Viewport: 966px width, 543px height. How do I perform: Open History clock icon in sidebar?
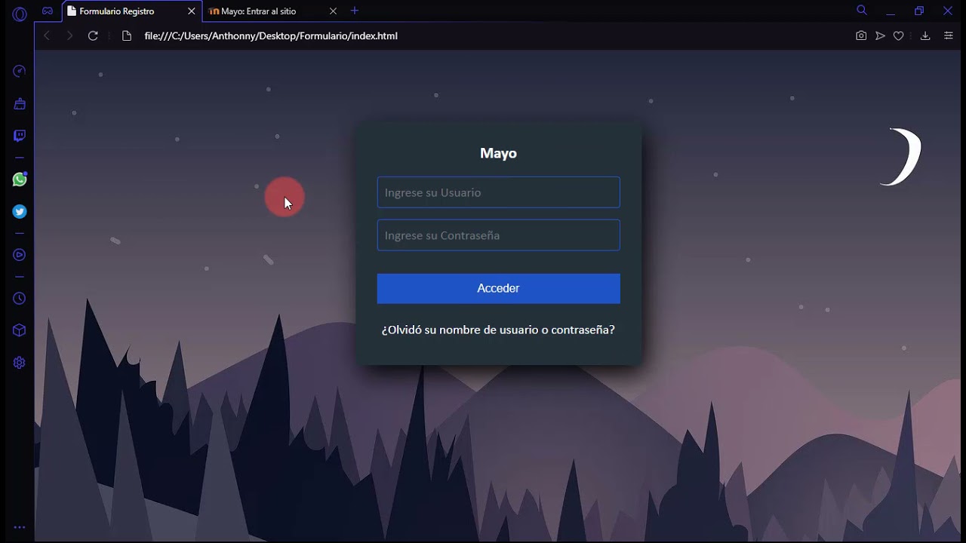20,299
